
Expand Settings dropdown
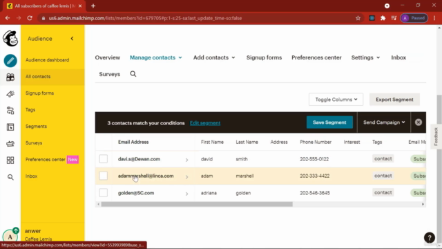365,57
